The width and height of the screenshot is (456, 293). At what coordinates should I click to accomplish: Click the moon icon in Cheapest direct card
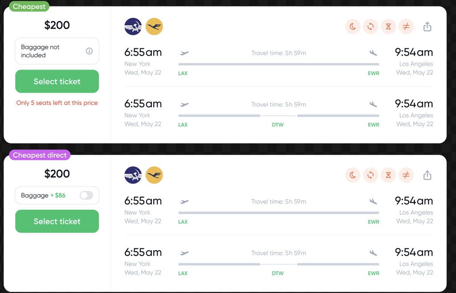[353, 175]
